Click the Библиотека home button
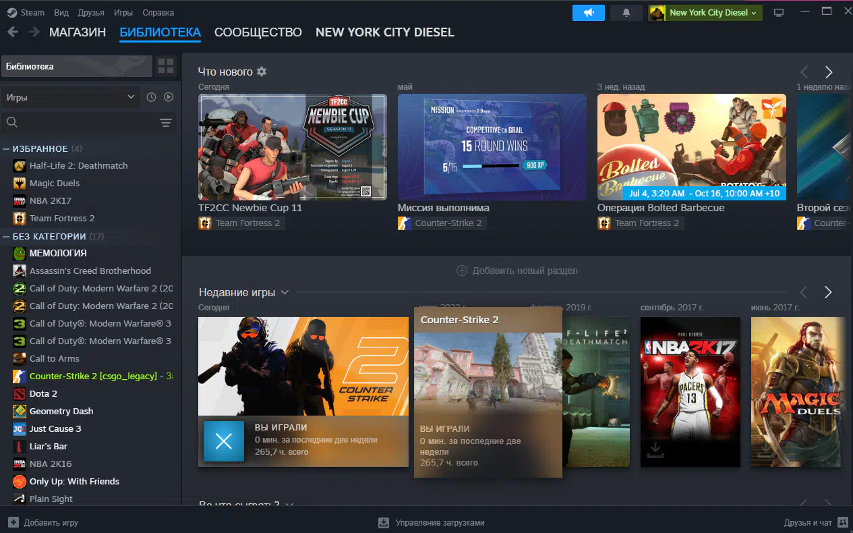The image size is (853, 533). [x=76, y=66]
